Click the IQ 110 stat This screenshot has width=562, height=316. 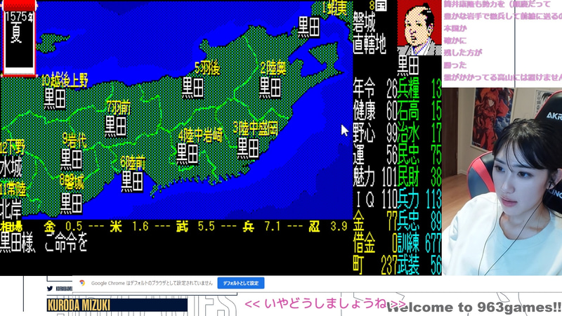375,200
